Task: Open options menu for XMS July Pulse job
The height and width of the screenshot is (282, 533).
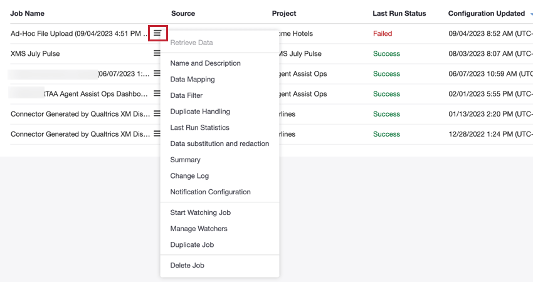Action: (x=157, y=54)
